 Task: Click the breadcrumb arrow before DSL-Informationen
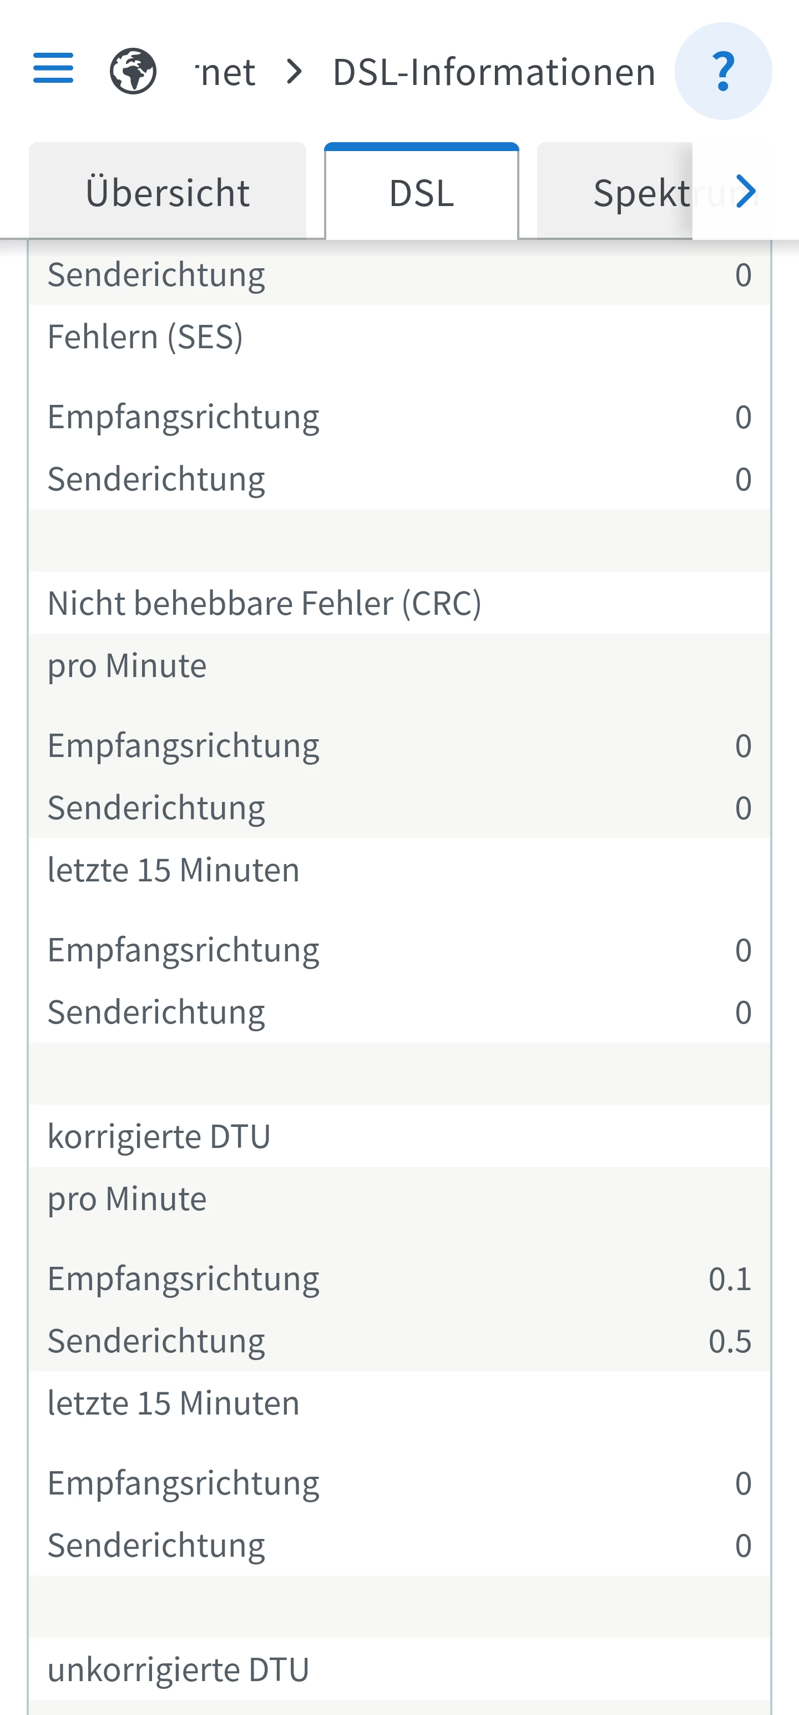[x=294, y=71]
